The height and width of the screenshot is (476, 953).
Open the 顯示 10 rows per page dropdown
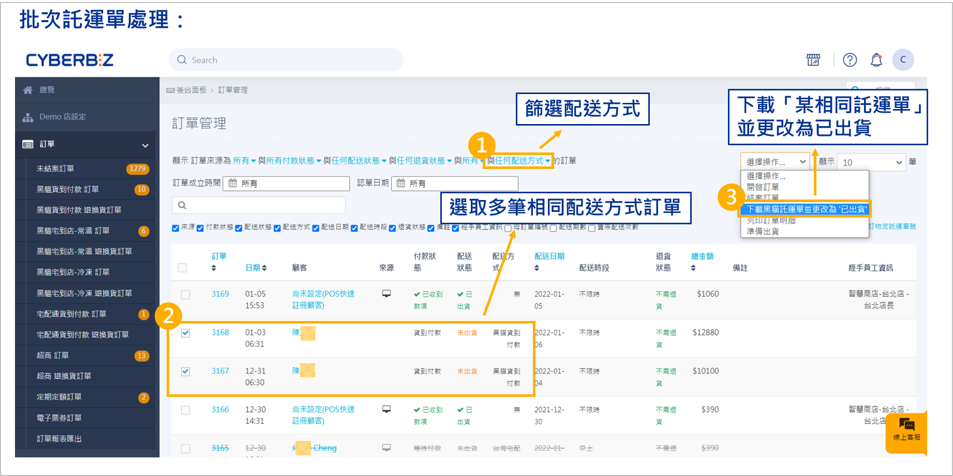coord(871,162)
